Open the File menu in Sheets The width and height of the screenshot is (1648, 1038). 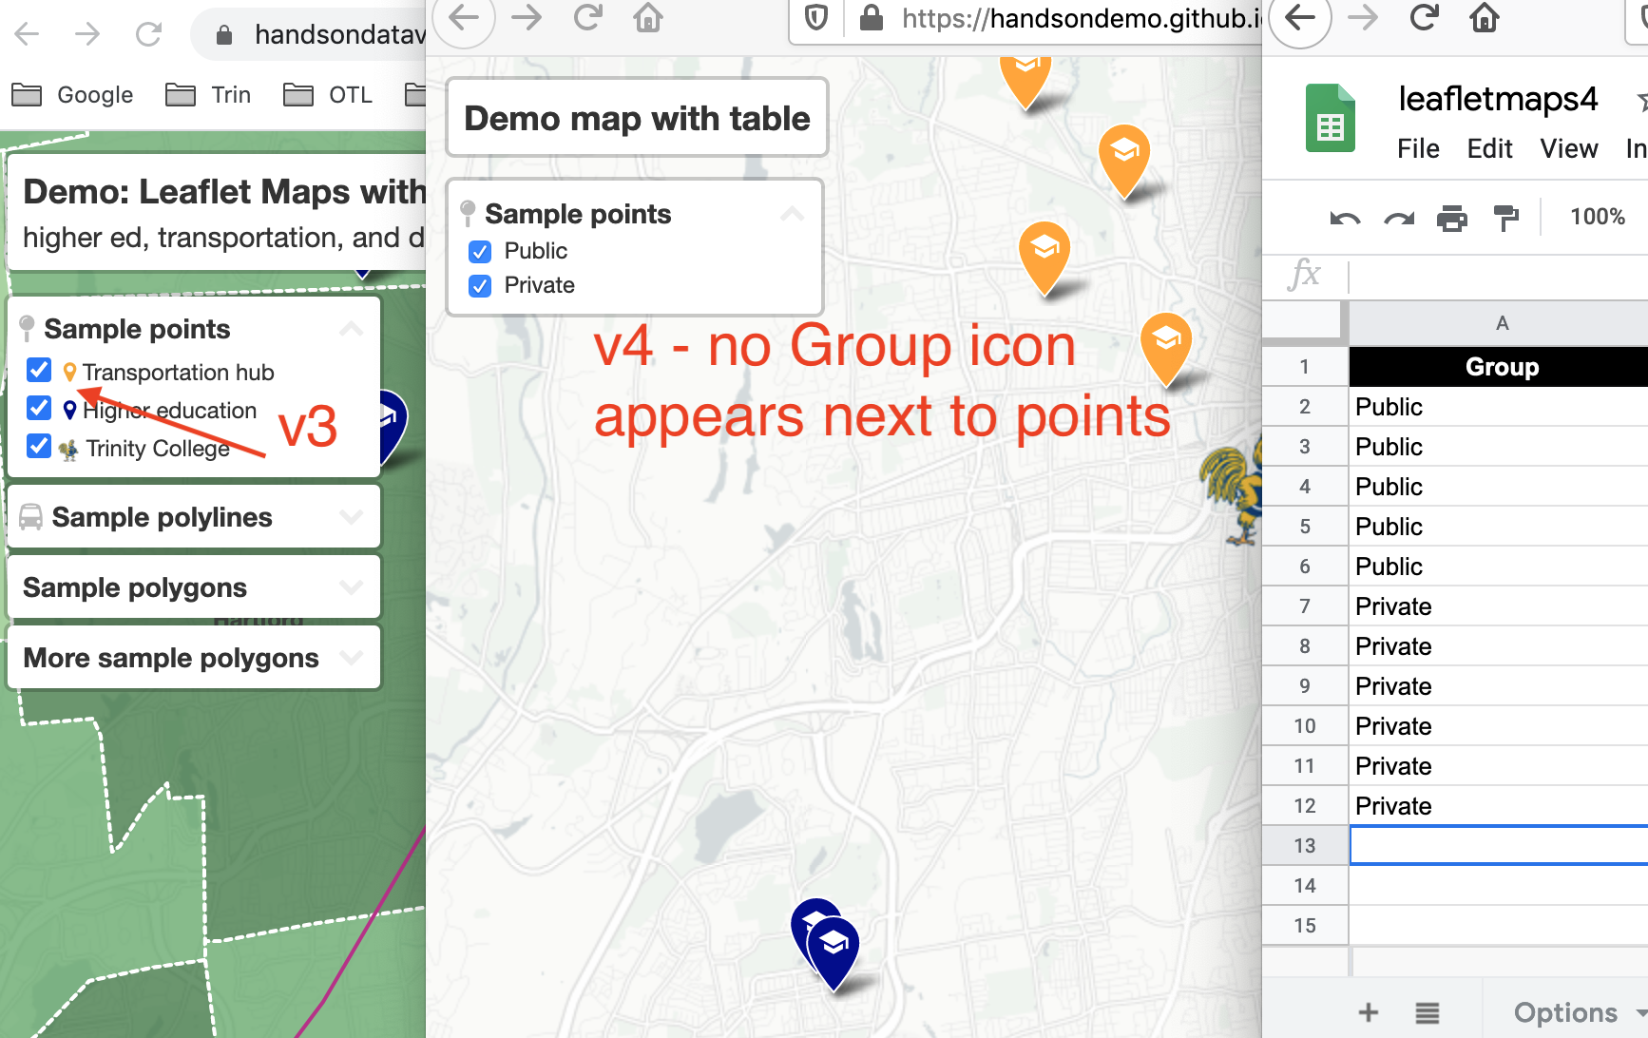pos(1418,148)
